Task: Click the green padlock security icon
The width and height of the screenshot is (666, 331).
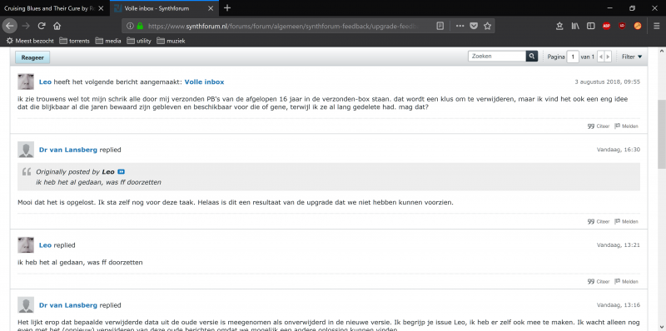Action: [x=140, y=26]
